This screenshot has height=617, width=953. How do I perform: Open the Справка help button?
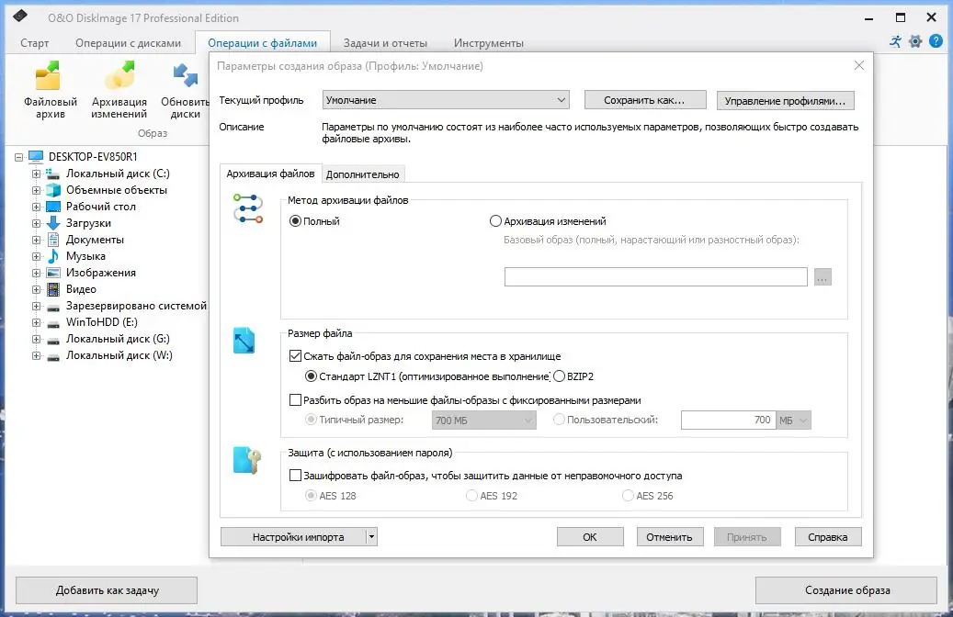[x=828, y=537]
